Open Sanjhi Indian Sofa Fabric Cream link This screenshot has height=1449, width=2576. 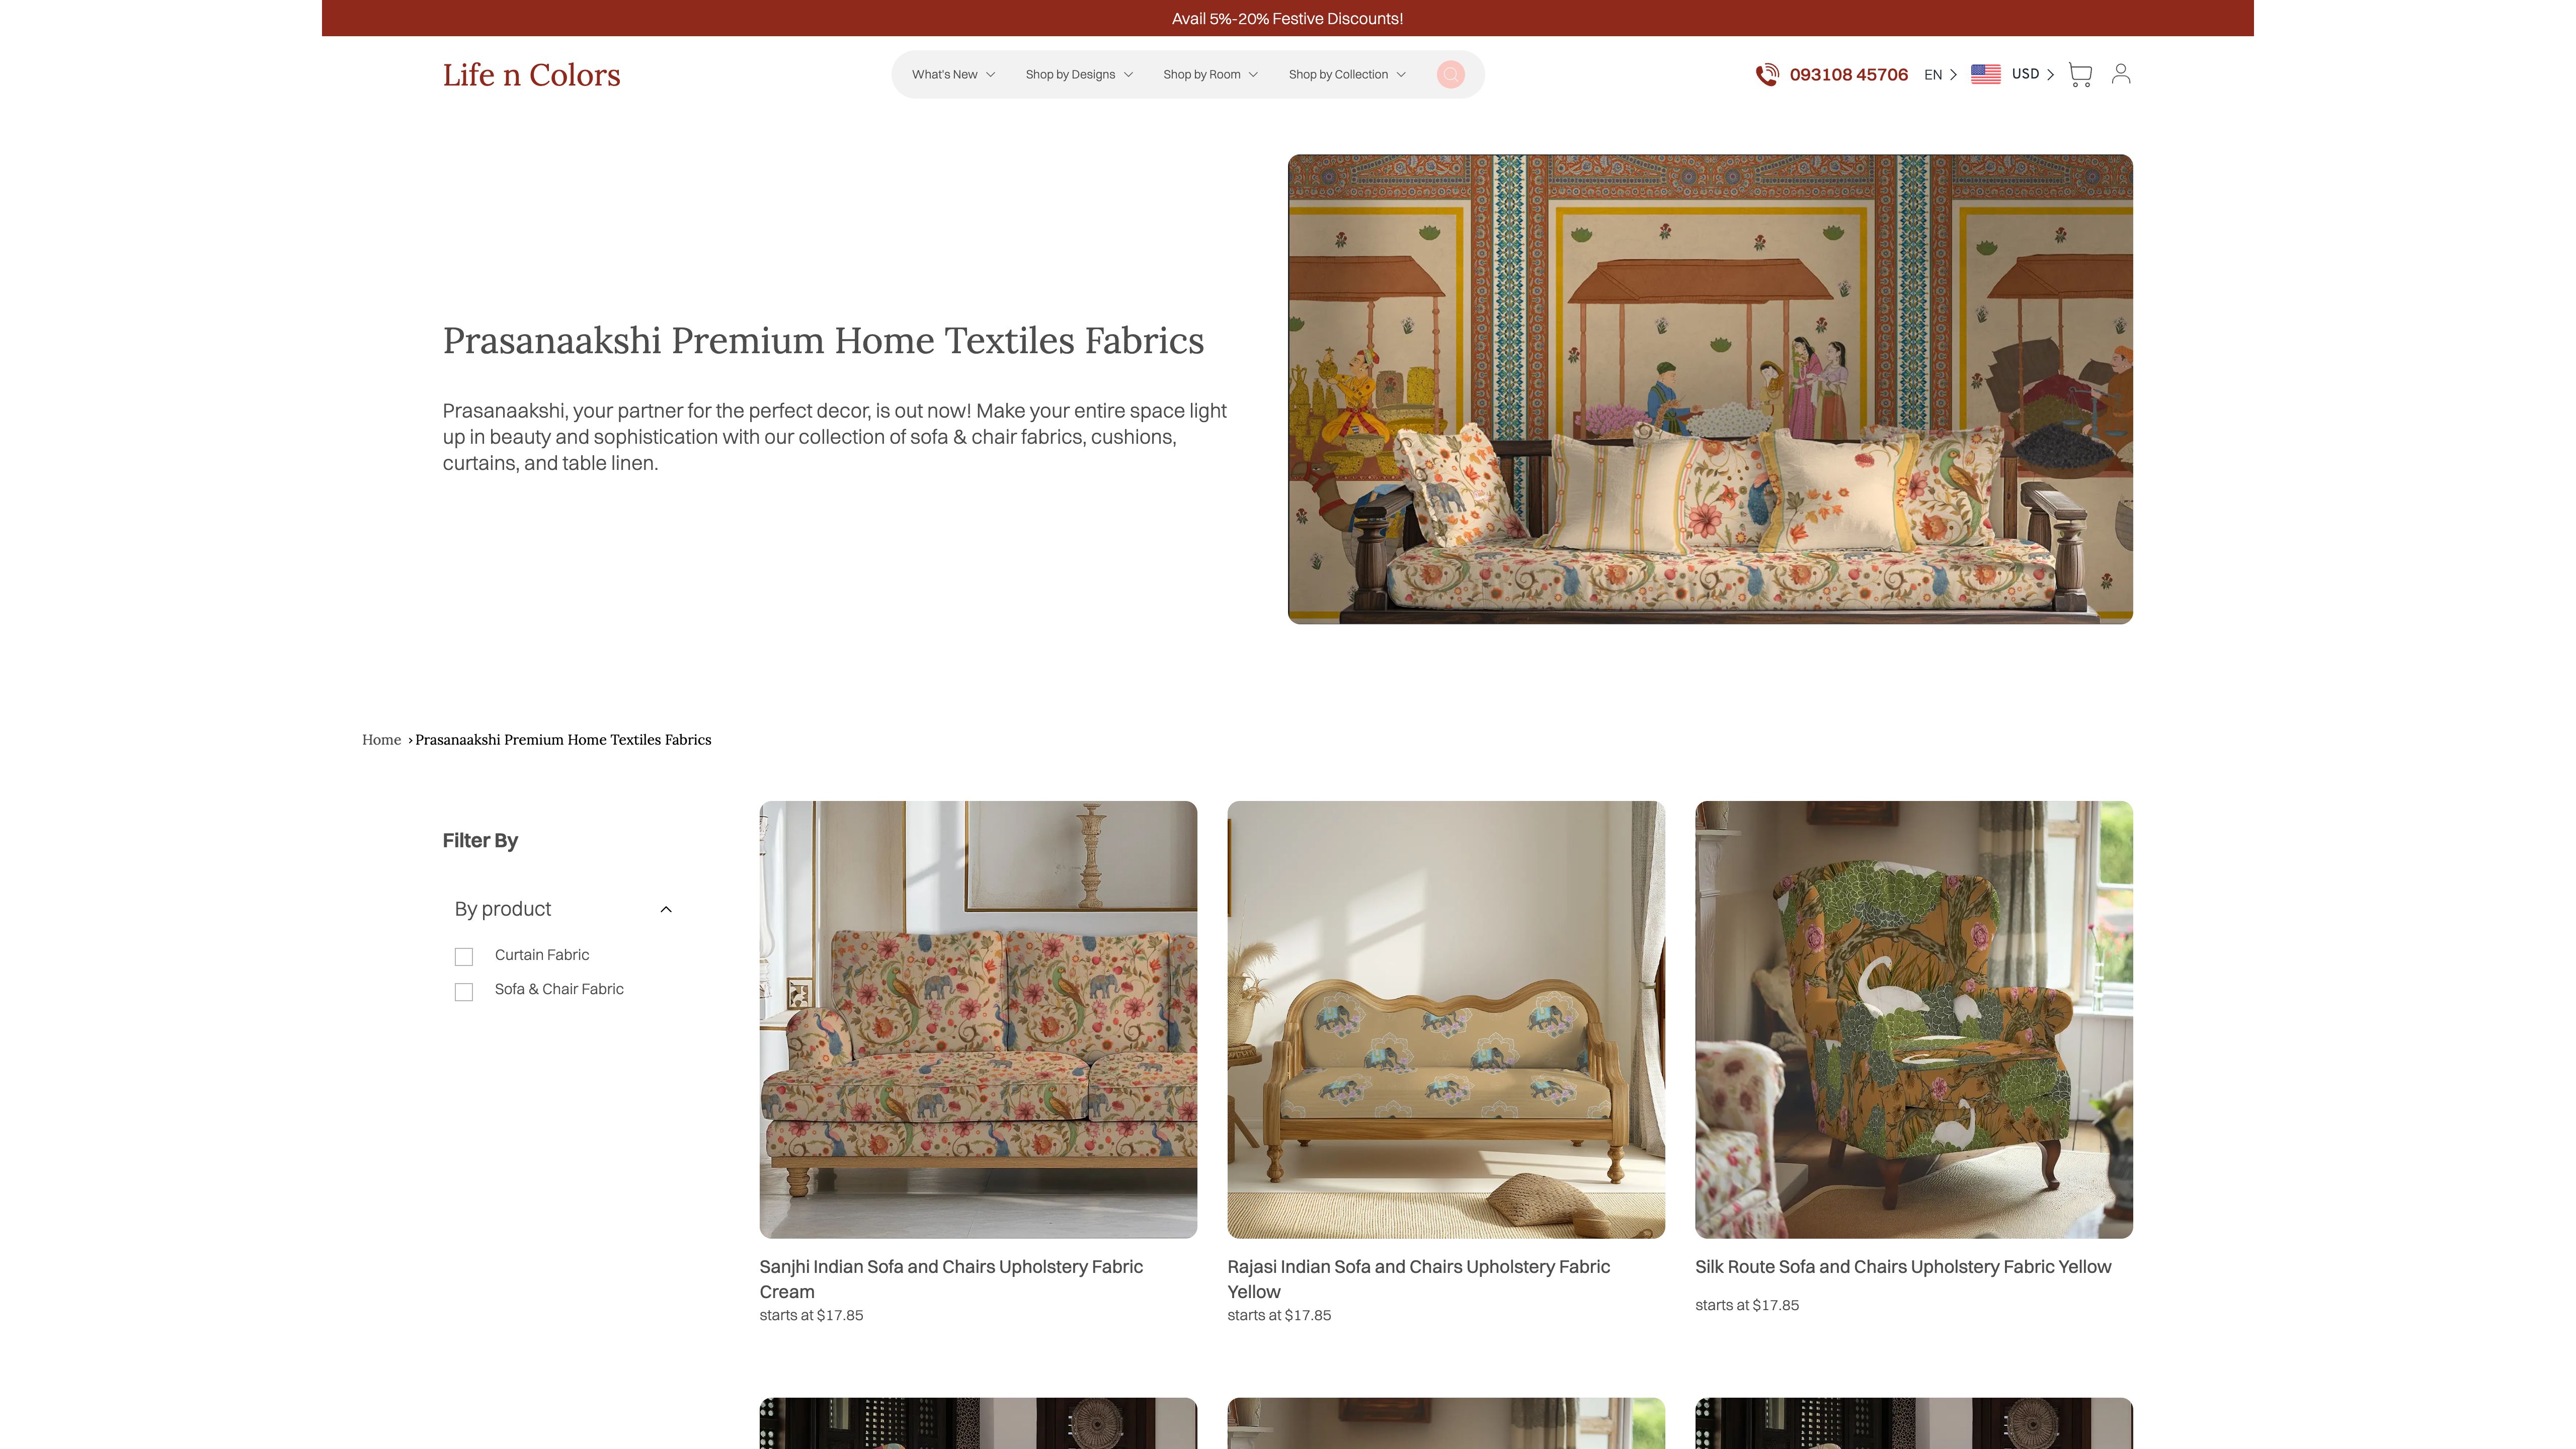point(950,1278)
